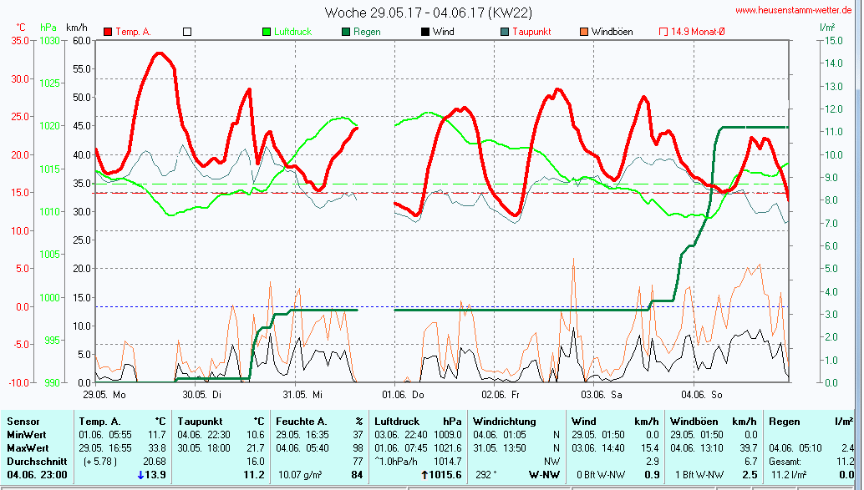The width and height of the screenshot is (864, 490).
Task: Click the light green Luftdruck legend square
Action: 267,32
